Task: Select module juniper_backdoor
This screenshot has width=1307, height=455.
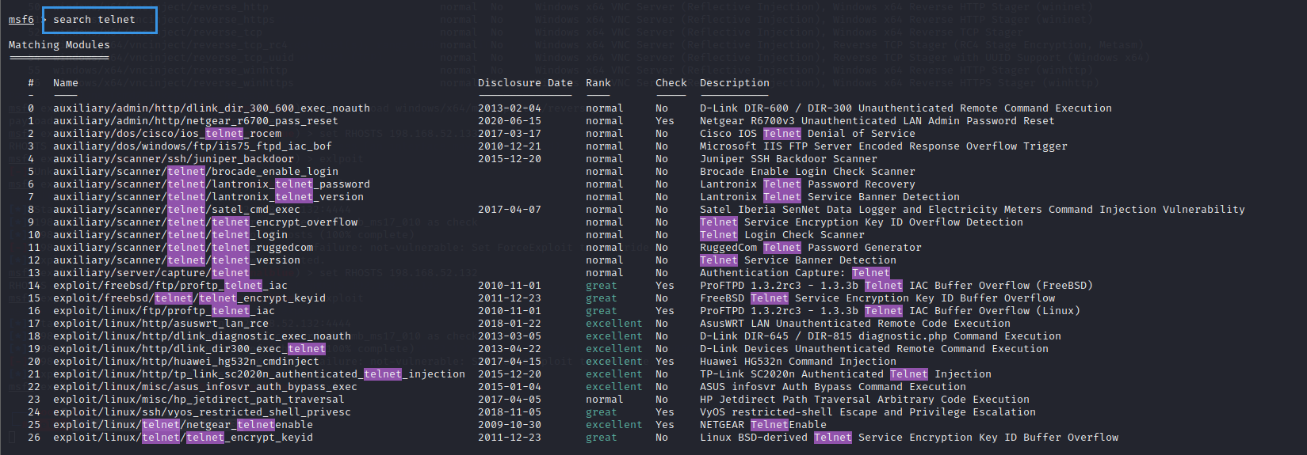Action: tap(174, 159)
